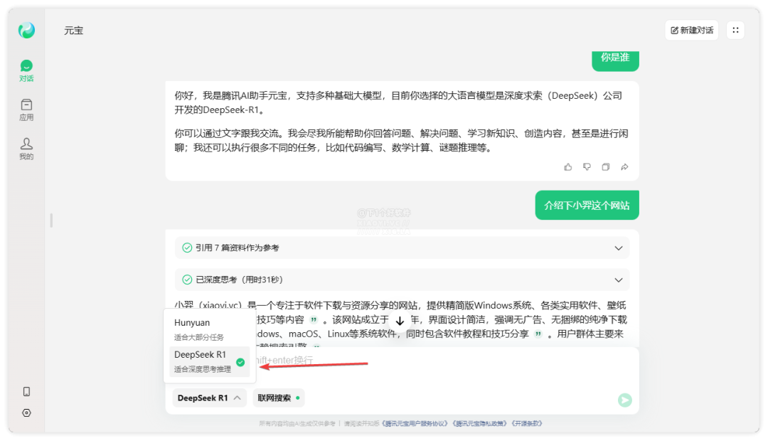Toggle 联网搜索 web search
The image size is (768, 441).
278,398
